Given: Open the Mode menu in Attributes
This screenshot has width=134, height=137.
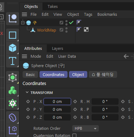Looking at the screenshot, I should click(36, 56).
